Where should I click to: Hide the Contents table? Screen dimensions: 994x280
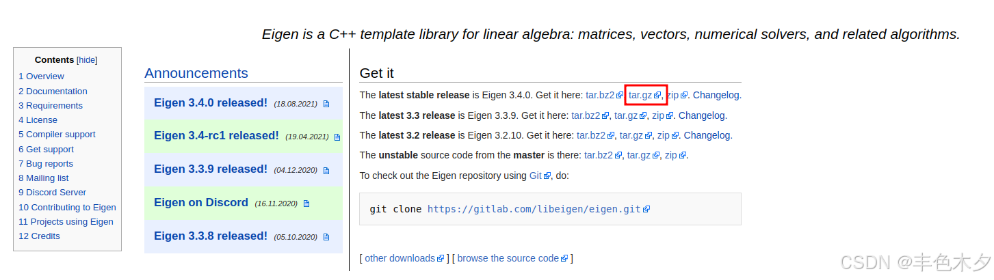click(87, 60)
